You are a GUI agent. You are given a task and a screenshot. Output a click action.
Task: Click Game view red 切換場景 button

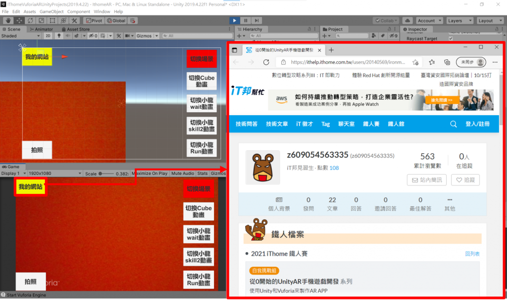199,189
